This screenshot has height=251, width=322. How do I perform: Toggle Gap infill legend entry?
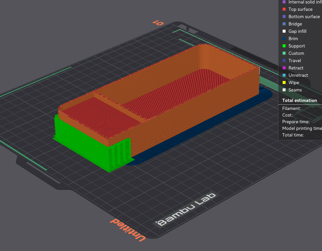[x=297, y=31]
